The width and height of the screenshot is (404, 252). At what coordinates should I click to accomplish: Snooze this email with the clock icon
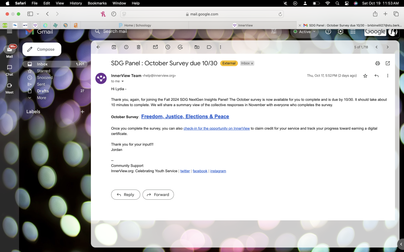click(x=168, y=47)
